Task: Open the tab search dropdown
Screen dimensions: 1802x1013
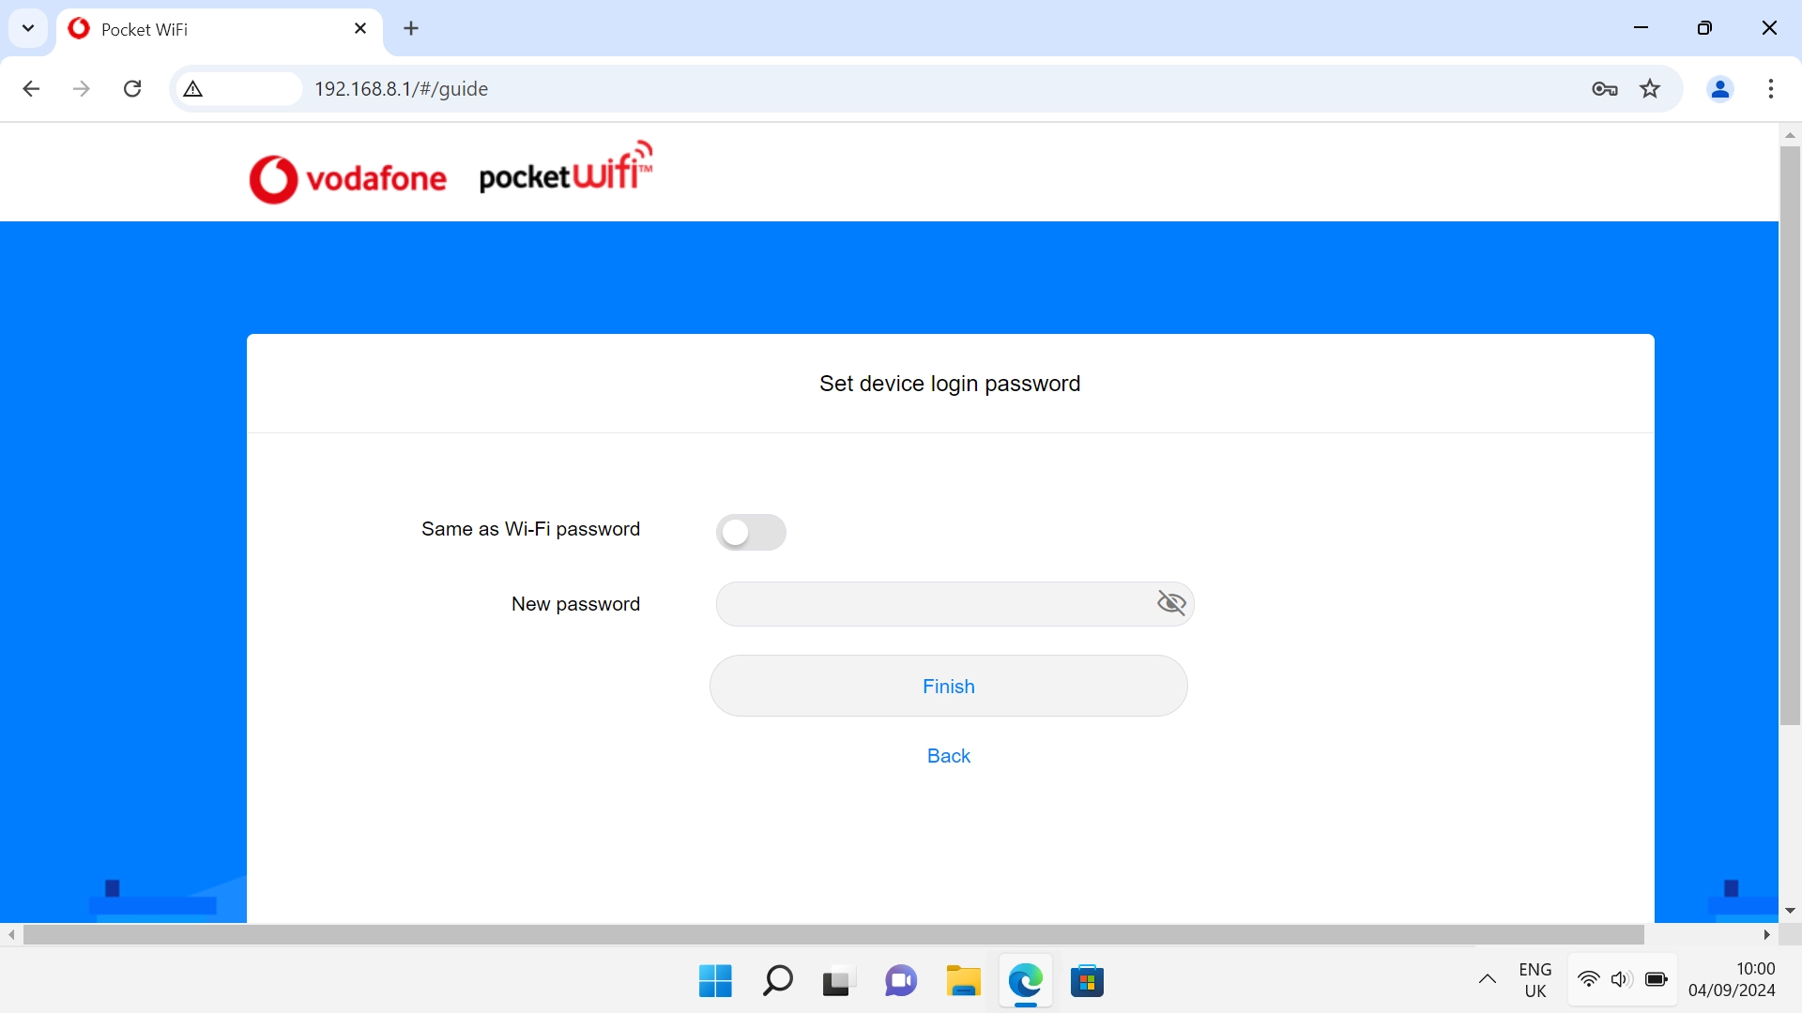Action: pyautogui.click(x=28, y=28)
